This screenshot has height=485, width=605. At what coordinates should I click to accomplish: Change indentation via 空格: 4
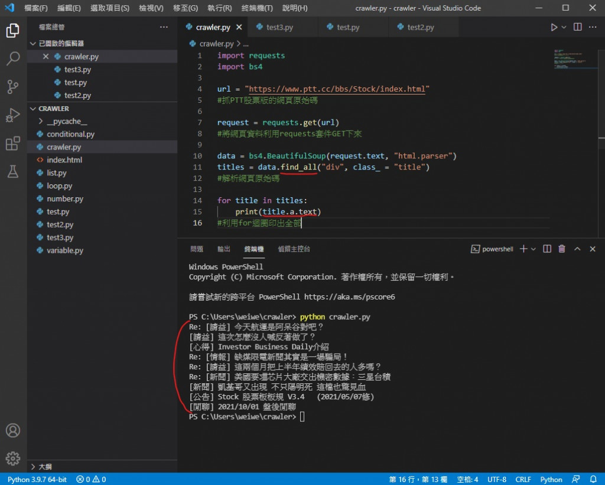(468, 479)
